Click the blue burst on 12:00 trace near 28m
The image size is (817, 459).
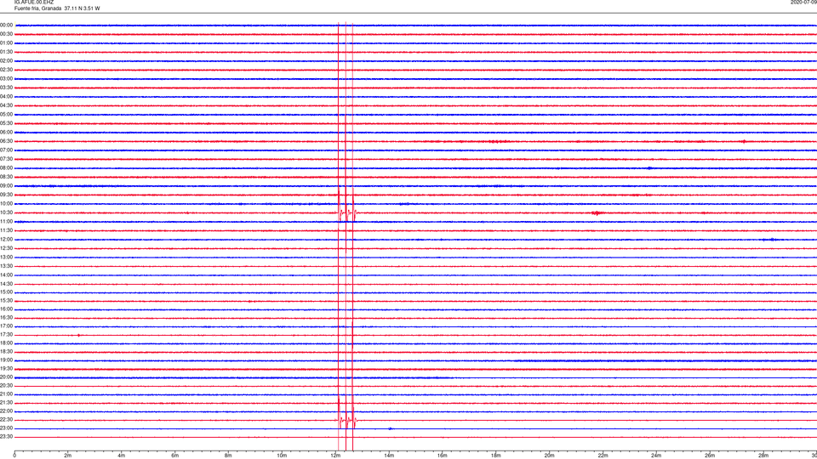(772, 240)
